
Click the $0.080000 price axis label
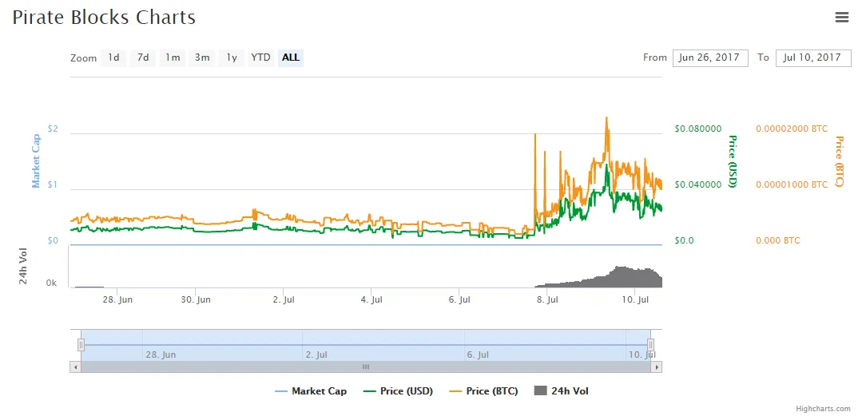click(698, 129)
